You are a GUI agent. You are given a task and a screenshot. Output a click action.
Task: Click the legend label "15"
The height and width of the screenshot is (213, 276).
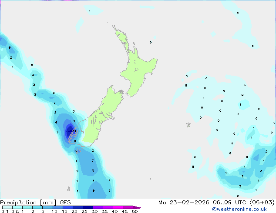(64, 211)
